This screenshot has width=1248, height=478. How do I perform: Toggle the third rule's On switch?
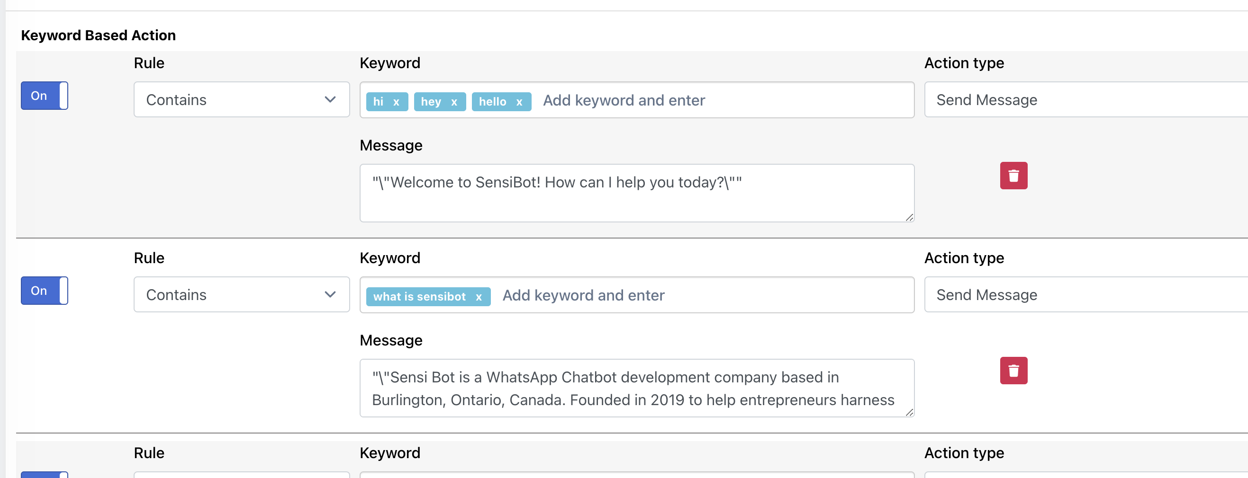[44, 475]
